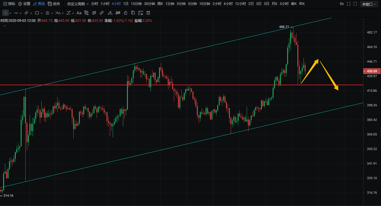Toggle the 画线 drawing mode

39,4
